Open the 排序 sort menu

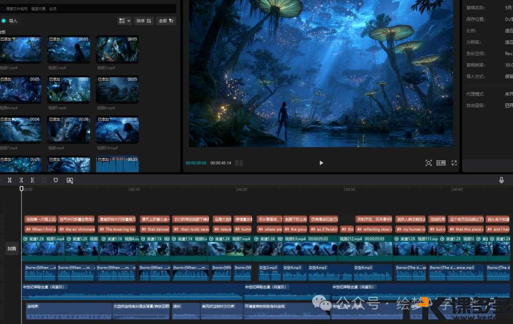[143, 21]
